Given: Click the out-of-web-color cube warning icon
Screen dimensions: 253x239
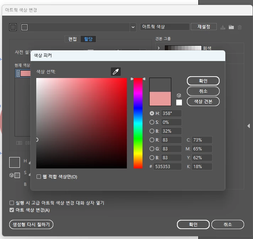Looking at the screenshot, I should tap(179, 95).
